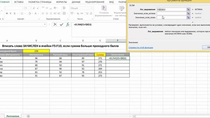Toggle underline (Ч) formatting
The height and width of the screenshot is (118, 210).
(14, 13)
